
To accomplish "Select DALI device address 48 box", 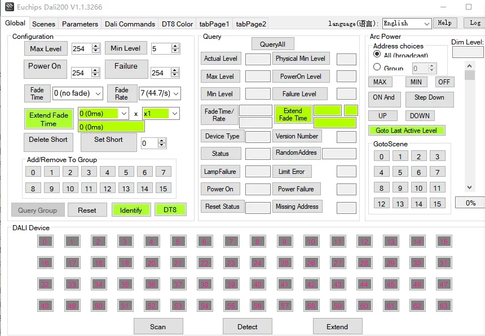I will point(45,306).
